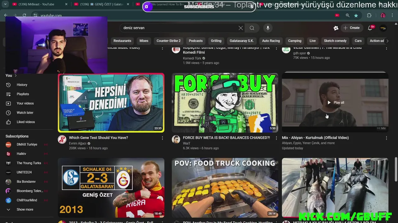Select the Live chip
This screenshot has width=398, height=223.
click(312, 41)
